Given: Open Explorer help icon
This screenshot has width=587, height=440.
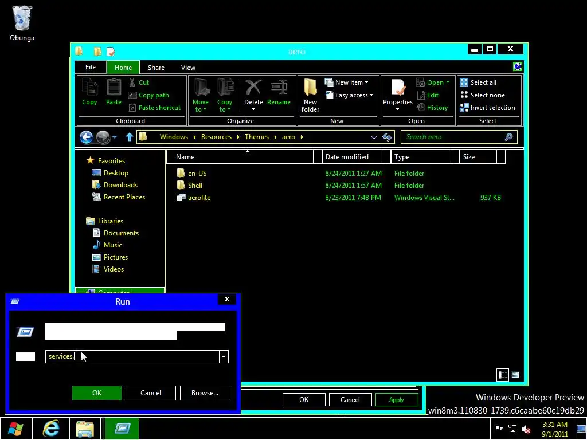Looking at the screenshot, I should 518,66.
